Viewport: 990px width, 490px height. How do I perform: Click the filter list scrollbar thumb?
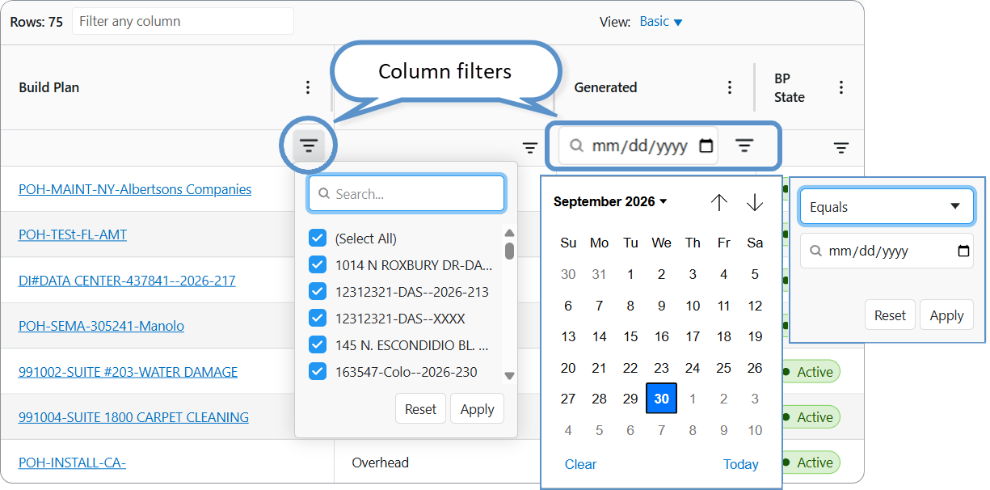(509, 251)
